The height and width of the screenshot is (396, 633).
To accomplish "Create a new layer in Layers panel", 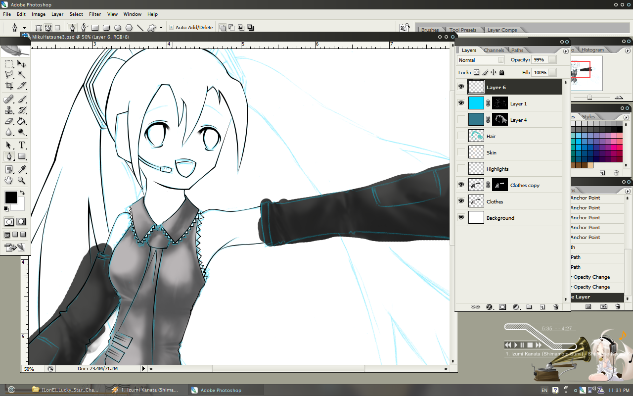I will 543,307.
